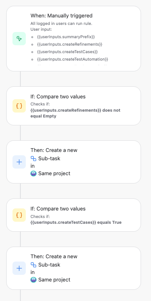Click the blue plus icon in last Create action
The width and height of the screenshot is (151, 301).
point(19,268)
